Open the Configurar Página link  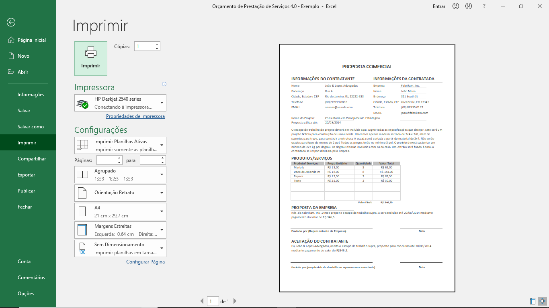145,262
